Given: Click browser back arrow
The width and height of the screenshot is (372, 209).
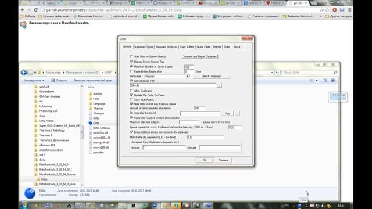Looking at the screenshot, I should click(23, 10).
